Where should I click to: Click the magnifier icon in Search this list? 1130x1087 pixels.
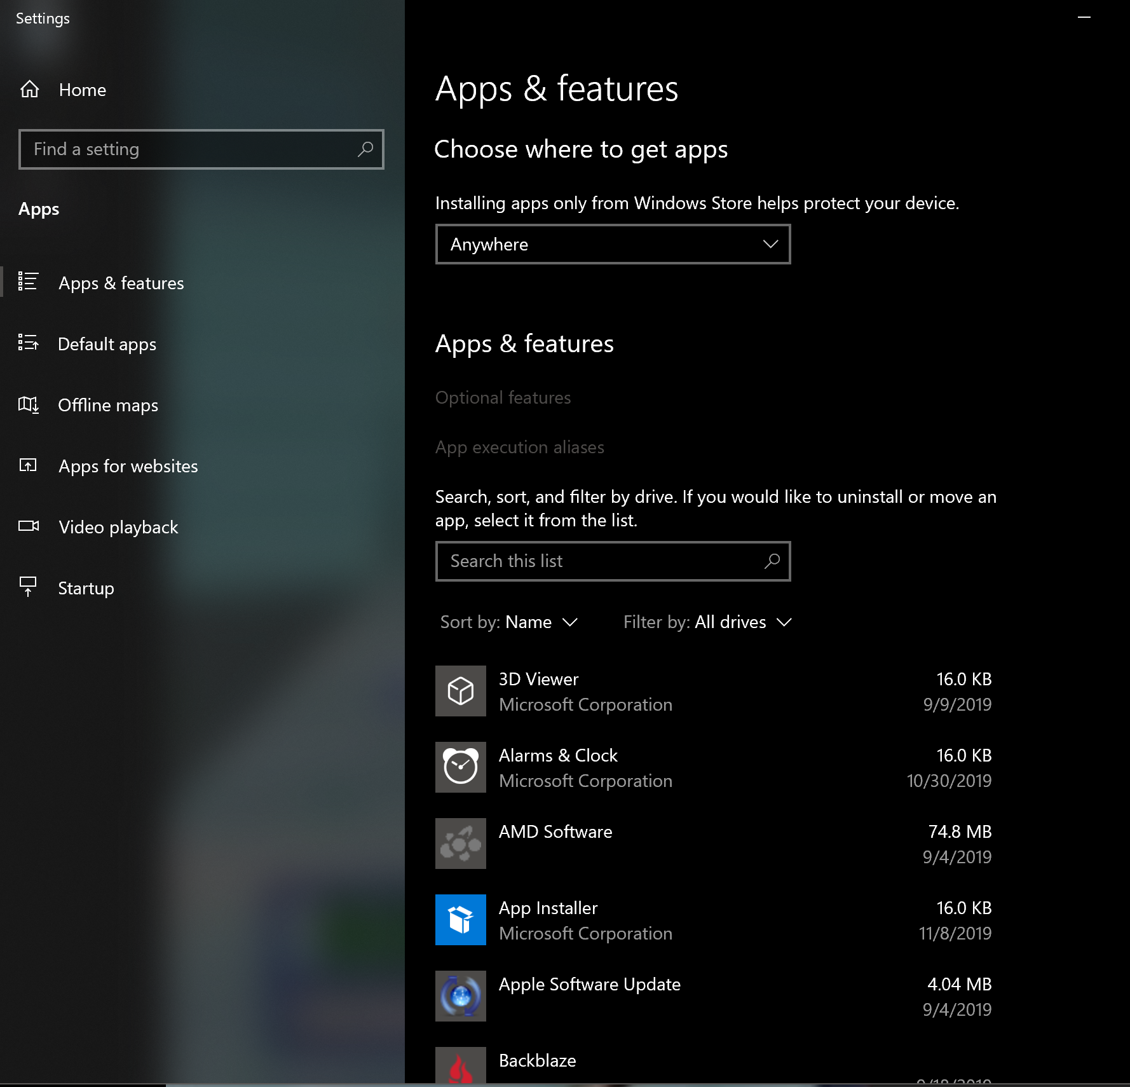click(x=772, y=561)
